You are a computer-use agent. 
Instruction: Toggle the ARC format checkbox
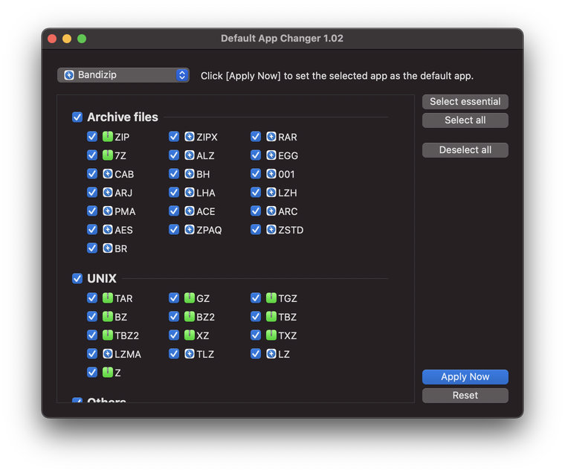click(x=256, y=211)
